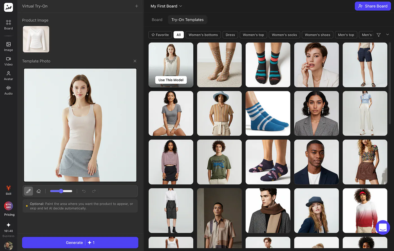Open the chat support bubble
Viewport: 394px width, 251px height.
[383, 227]
